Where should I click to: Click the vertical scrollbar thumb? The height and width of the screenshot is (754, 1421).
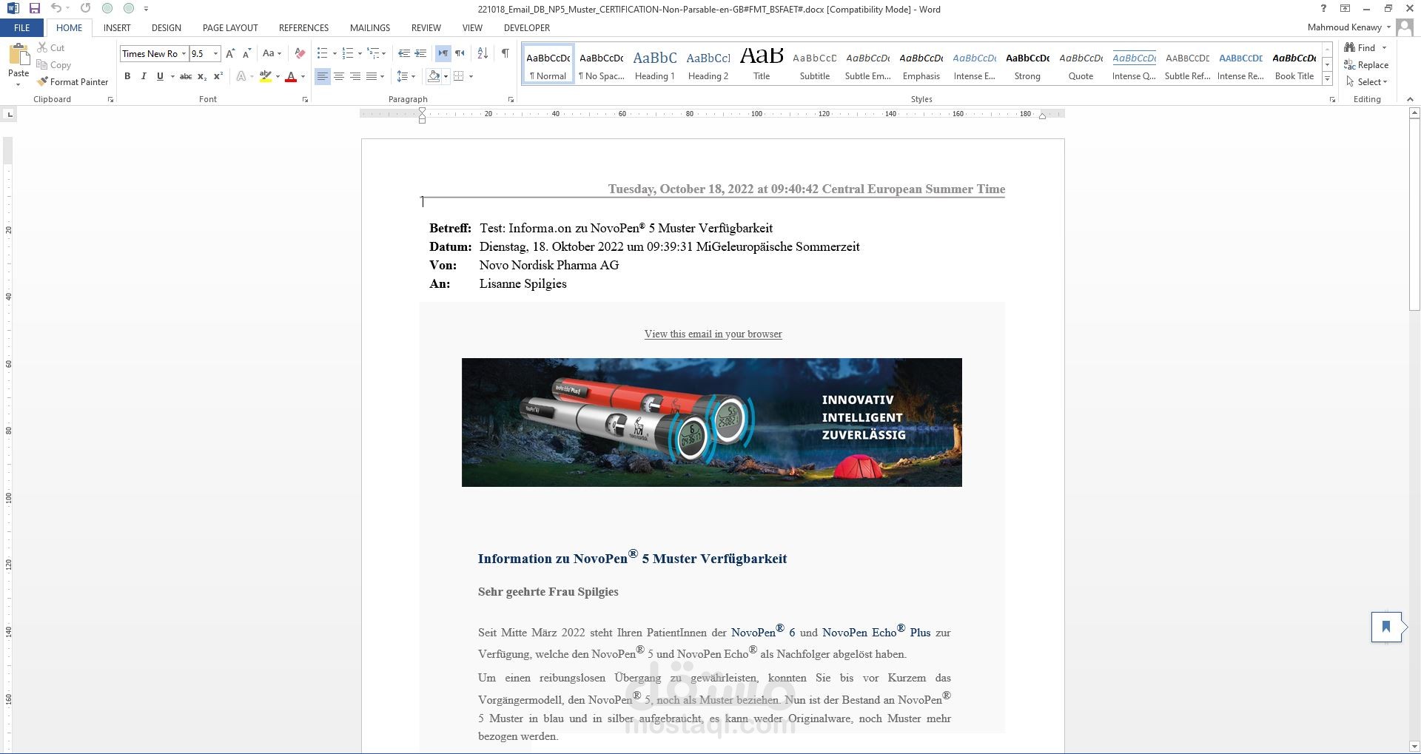(x=1414, y=215)
